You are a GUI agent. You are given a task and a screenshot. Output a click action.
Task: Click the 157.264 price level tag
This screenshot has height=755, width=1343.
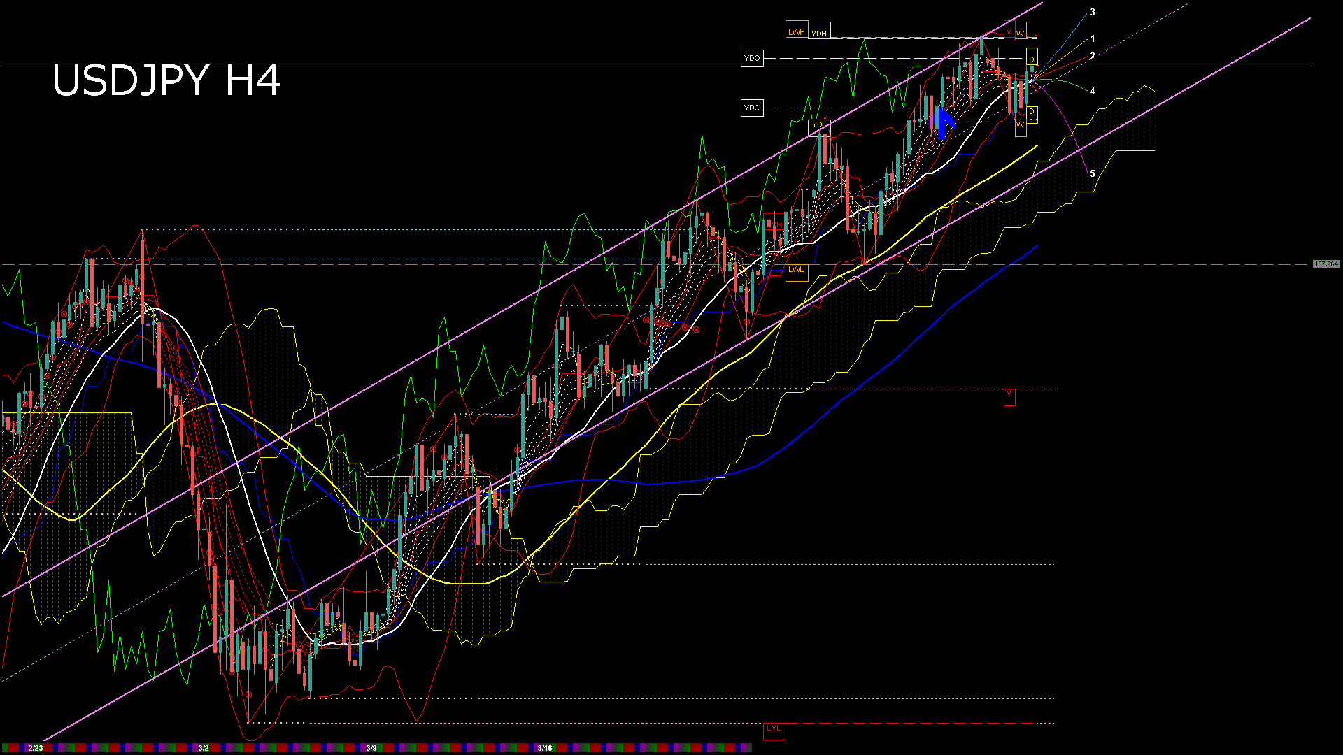(x=1326, y=264)
